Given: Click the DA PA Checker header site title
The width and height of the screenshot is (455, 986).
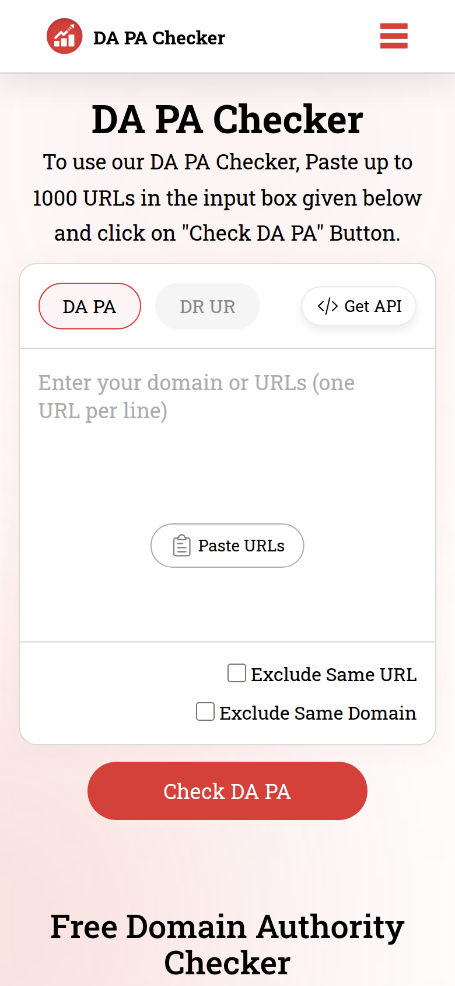Looking at the screenshot, I should [159, 38].
